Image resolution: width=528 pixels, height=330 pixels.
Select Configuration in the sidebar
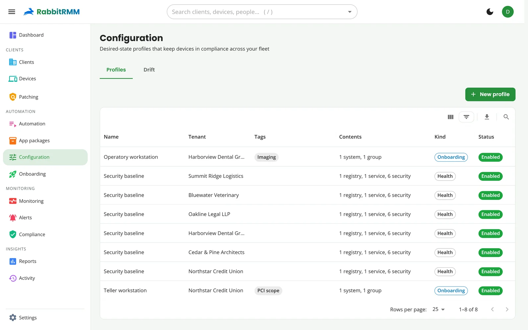coord(45,157)
